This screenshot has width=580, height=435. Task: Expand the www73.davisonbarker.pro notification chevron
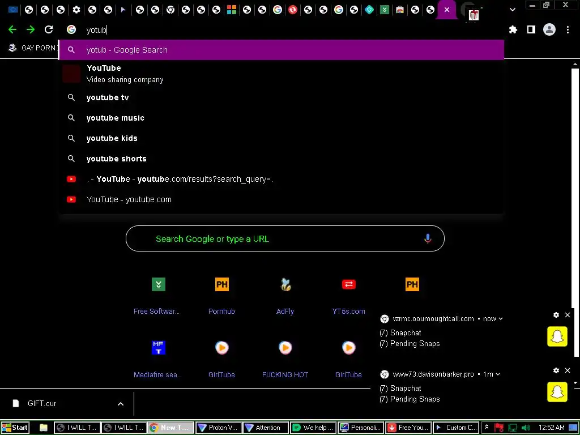(497, 374)
